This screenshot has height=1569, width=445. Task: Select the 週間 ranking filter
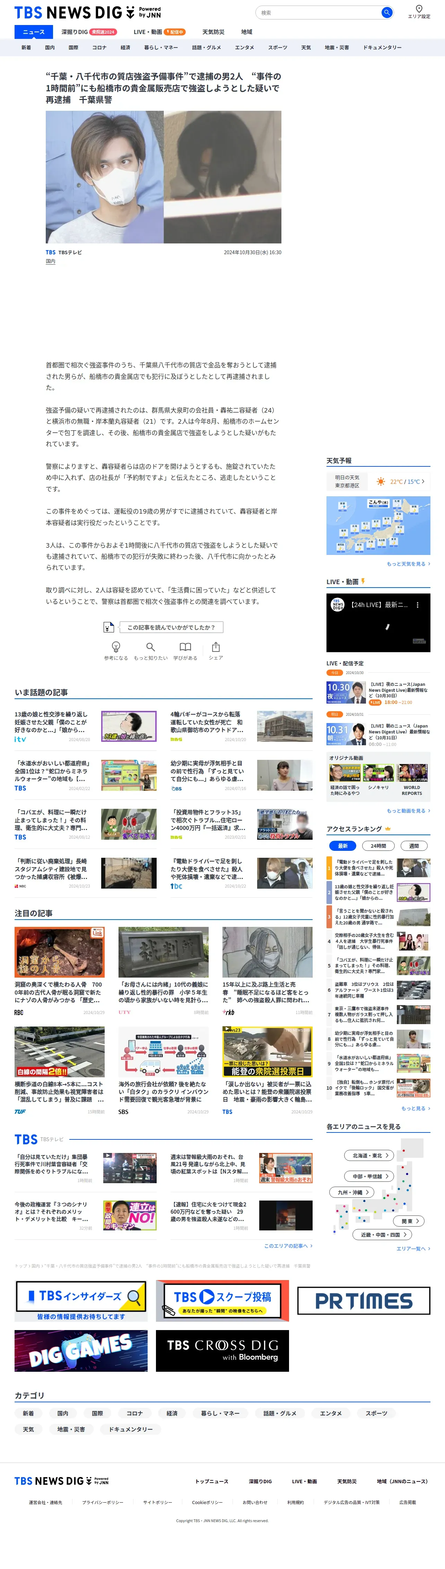(x=414, y=845)
